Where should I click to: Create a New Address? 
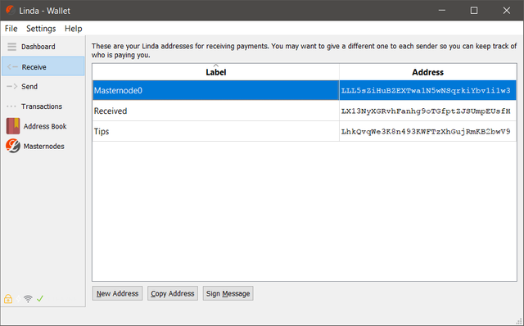click(x=117, y=293)
